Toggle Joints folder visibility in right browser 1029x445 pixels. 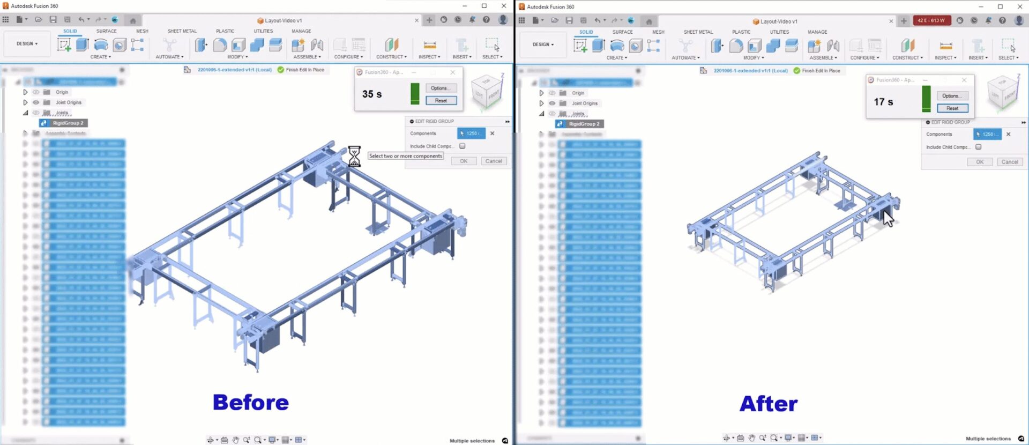coord(552,114)
